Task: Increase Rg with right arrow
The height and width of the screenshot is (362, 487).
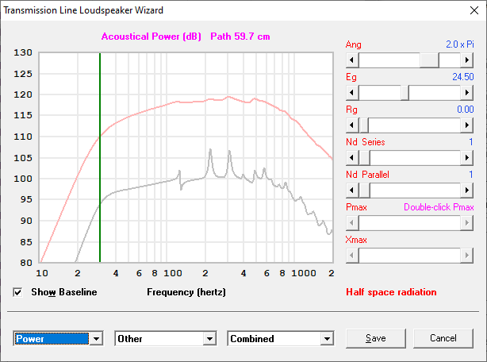Action: click(467, 125)
